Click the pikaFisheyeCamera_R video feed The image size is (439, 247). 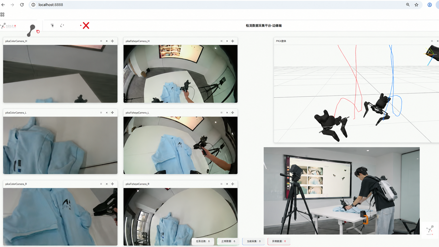click(x=180, y=217)
